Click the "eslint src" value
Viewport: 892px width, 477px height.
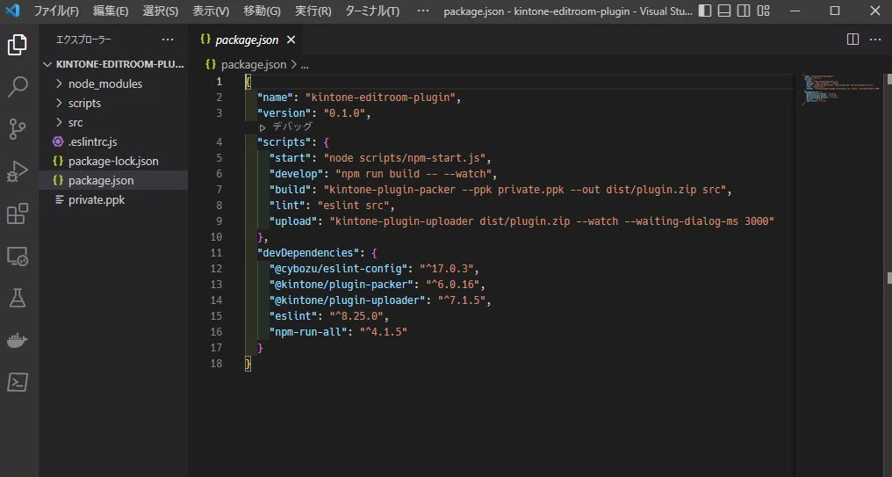[353, 206]
